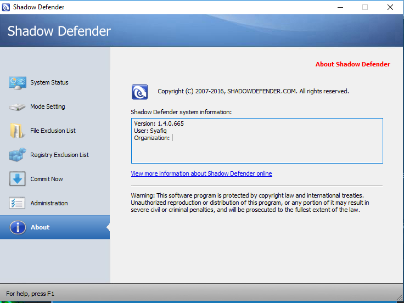Close the Shadow Defender window
Viewport: 404px width, 303px height.
coord(390,7)
